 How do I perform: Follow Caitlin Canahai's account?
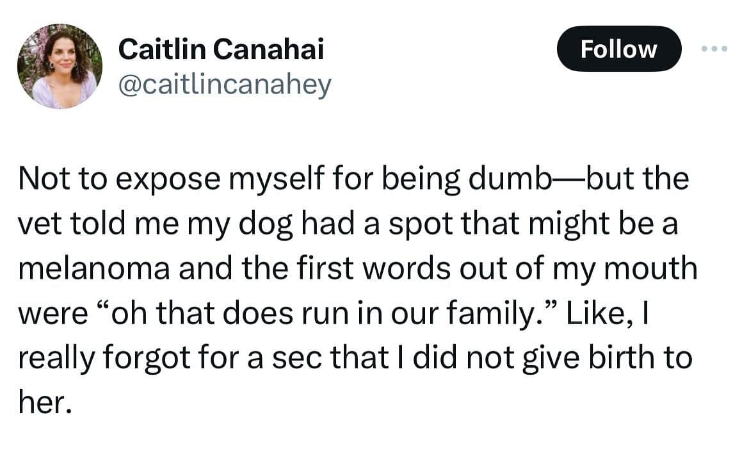pos(618,49)
